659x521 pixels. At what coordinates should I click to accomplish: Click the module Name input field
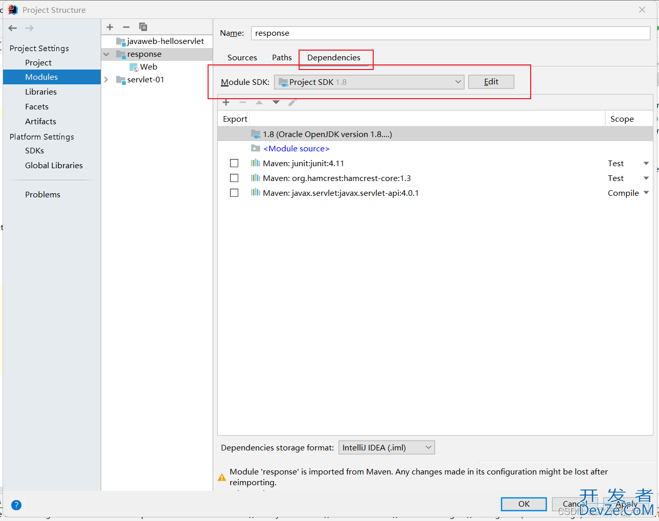pyautogui.click(x=450, y=33)
